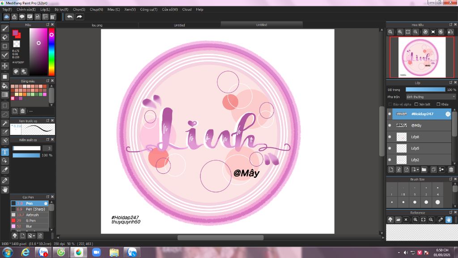
Task: Open settings gear of Pen brush
Action: click(46, 203)
